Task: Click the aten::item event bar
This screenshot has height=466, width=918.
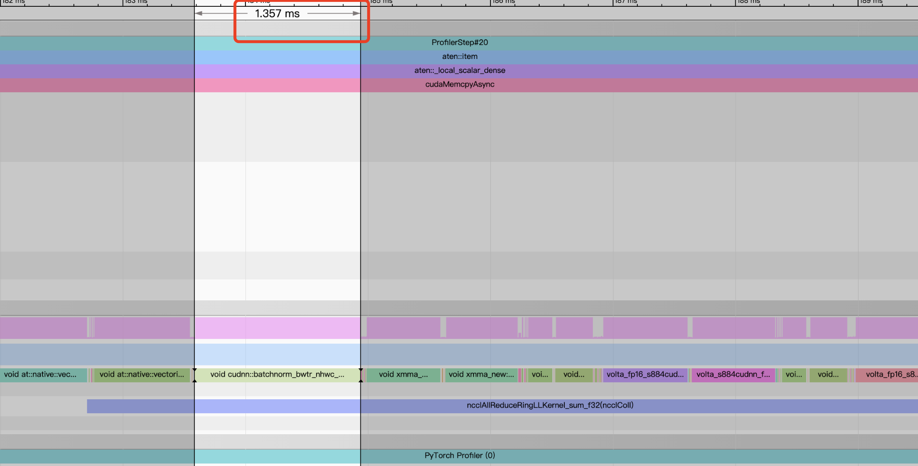Action: pyautogui.click(x=459, y=57)
